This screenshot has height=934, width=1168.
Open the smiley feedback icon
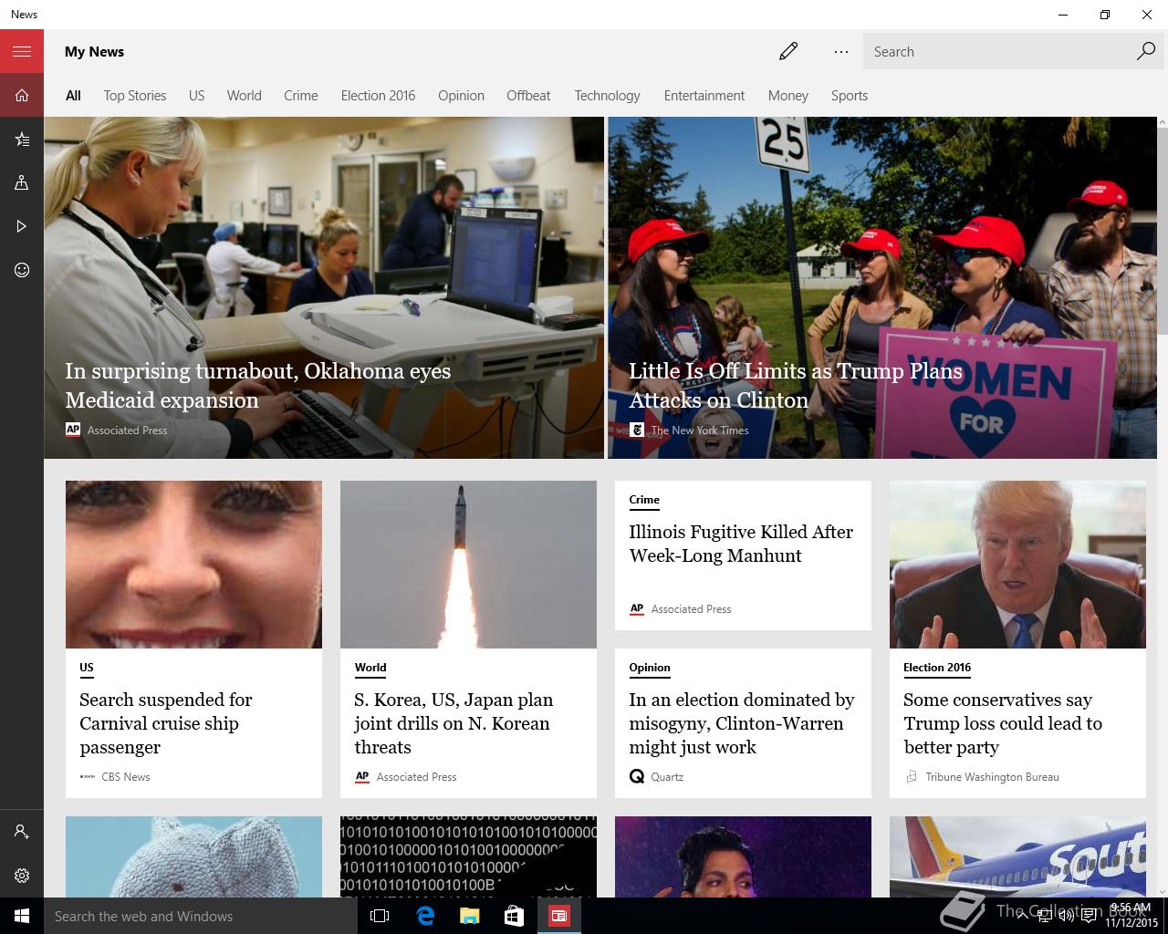tap(22, 270)
